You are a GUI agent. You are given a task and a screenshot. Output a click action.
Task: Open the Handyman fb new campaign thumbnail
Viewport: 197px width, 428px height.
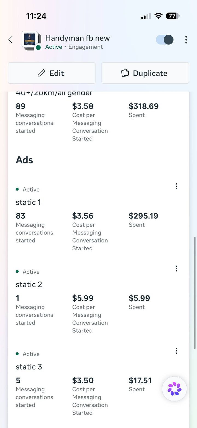point(31,40)
